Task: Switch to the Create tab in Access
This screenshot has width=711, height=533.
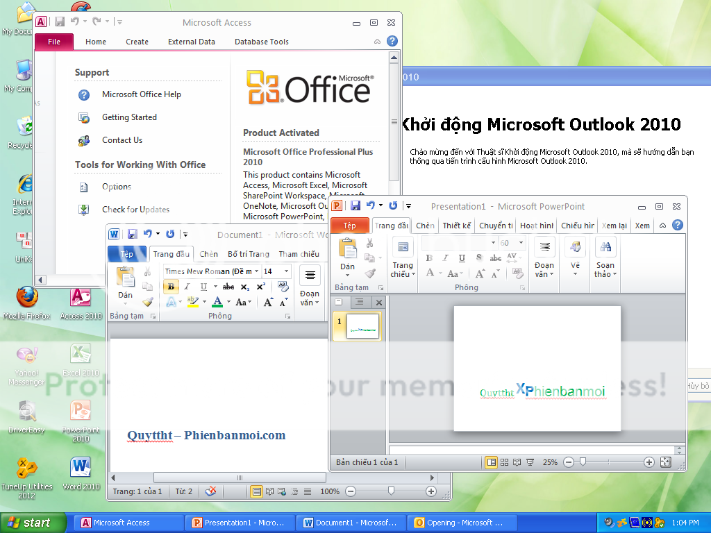Action: 137,42
